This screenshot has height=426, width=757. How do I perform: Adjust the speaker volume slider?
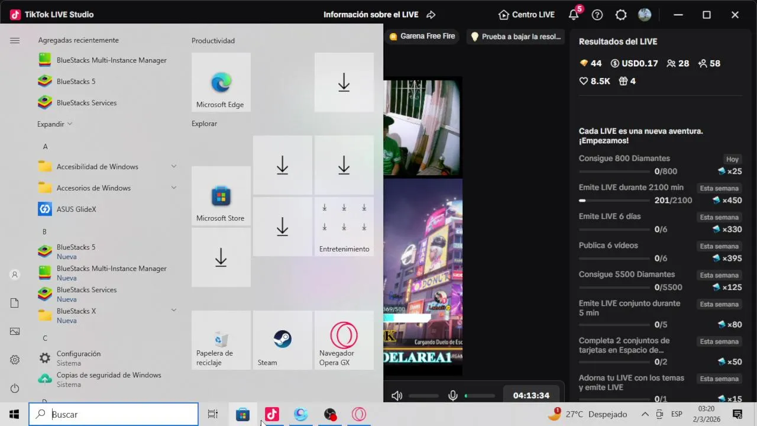423,396
